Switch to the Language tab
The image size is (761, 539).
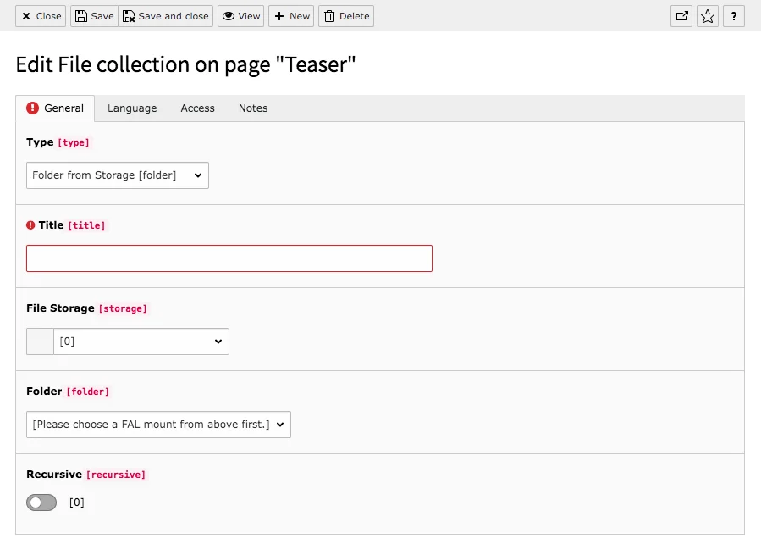coord(131,108)
